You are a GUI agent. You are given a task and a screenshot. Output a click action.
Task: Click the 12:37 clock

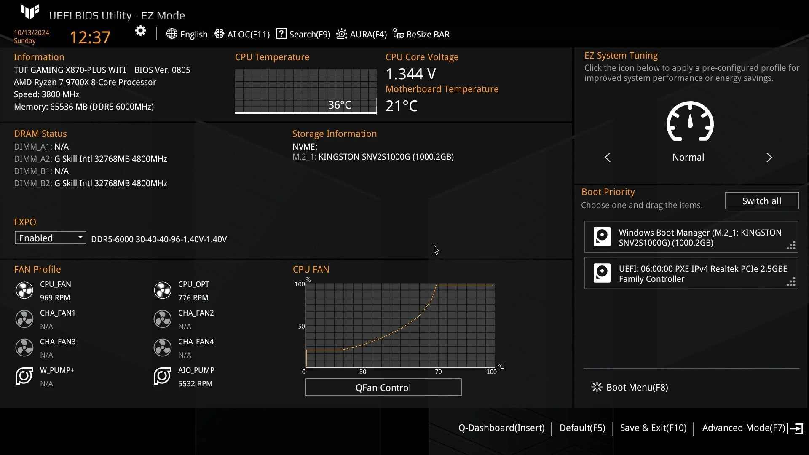90,37
